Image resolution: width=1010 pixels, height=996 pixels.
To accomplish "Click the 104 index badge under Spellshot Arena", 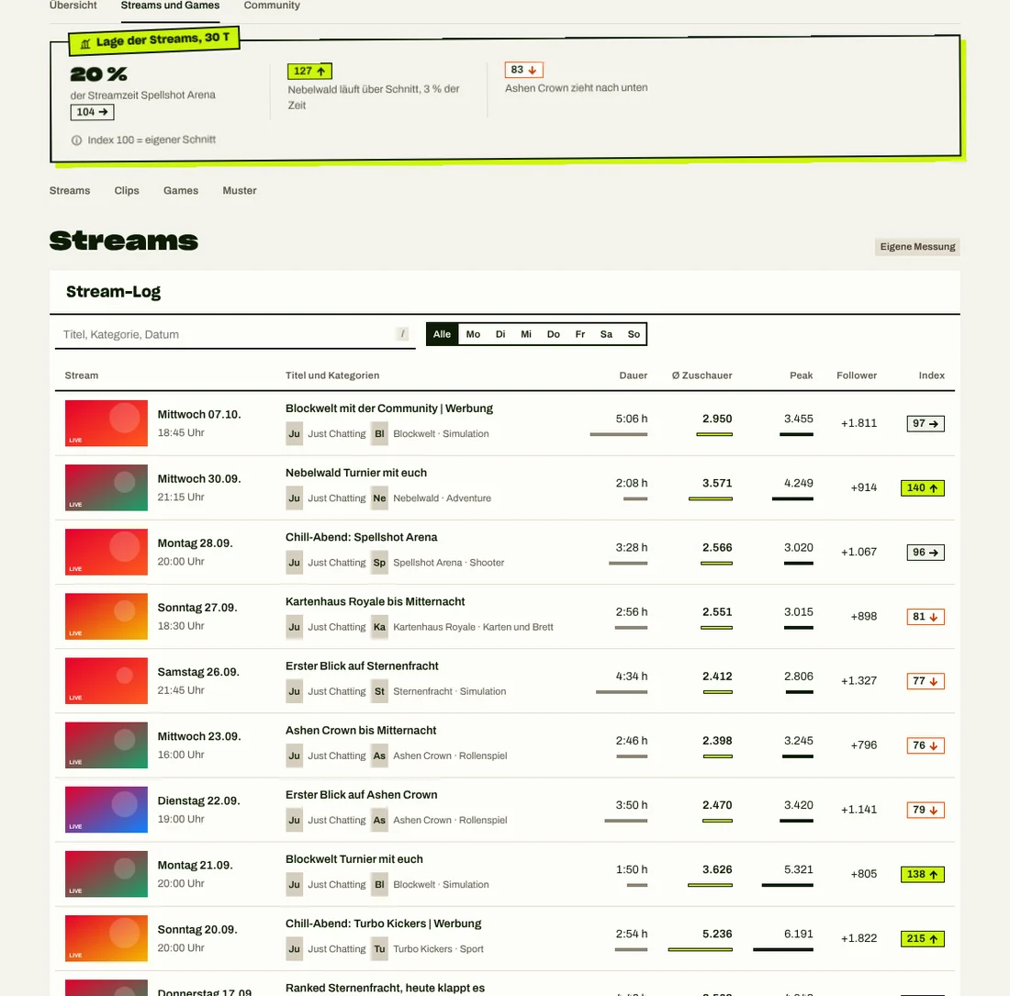I will (92, 112).
